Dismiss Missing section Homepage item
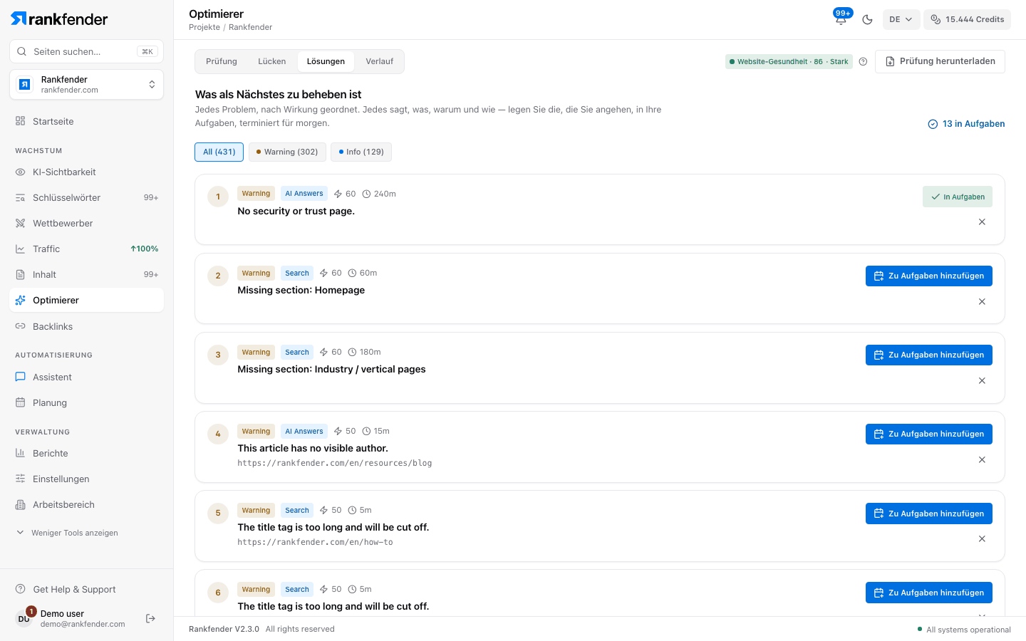 coord(982,302)
